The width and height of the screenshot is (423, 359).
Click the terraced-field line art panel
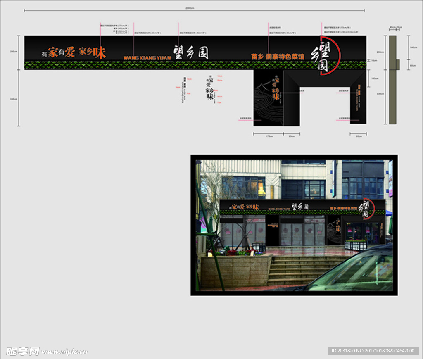point(269,98)
